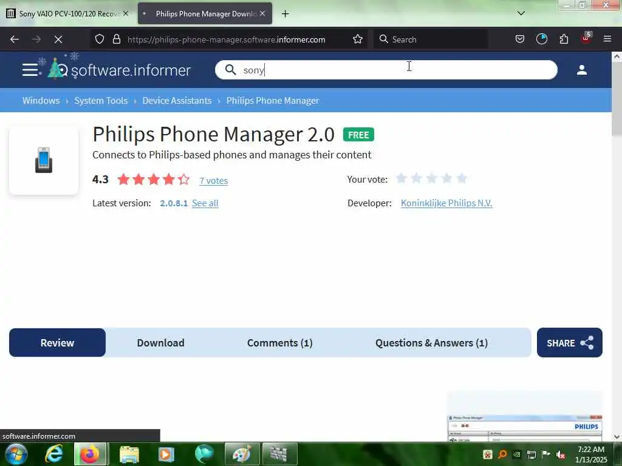The width and height of the screenshot is (622, 466).
Task: Click the page vertical scrollbar thumb
Action: [x=617, y=99]
